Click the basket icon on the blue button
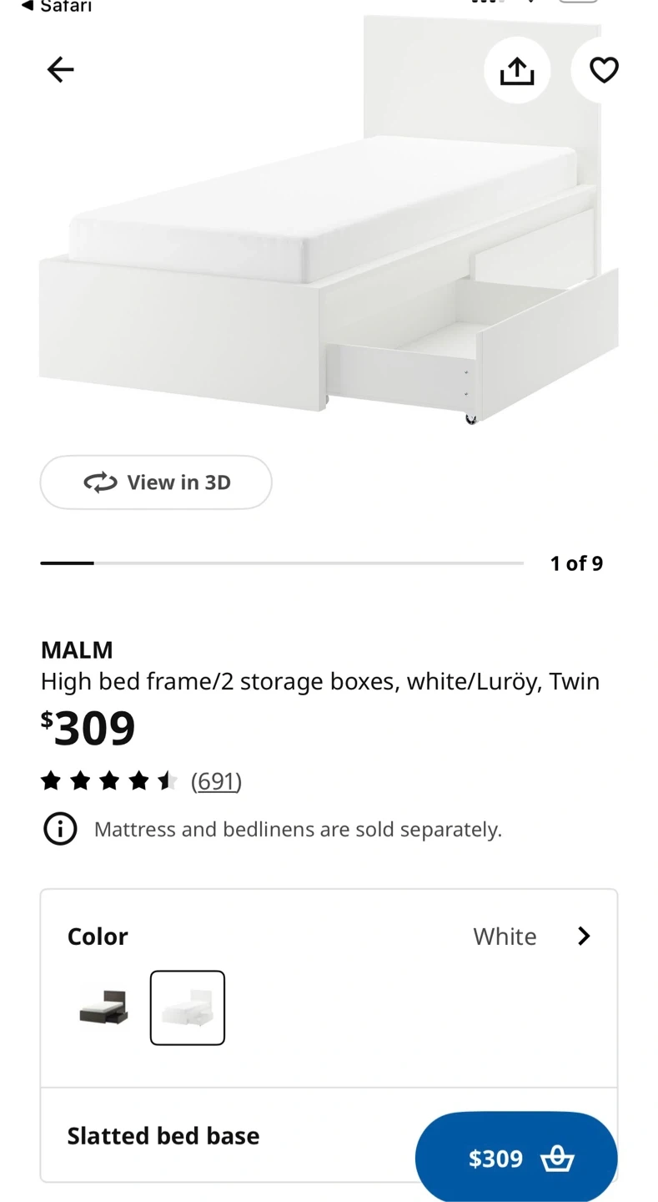Viewport: 658px width, 1202px height. click(x=557, y=1159)
